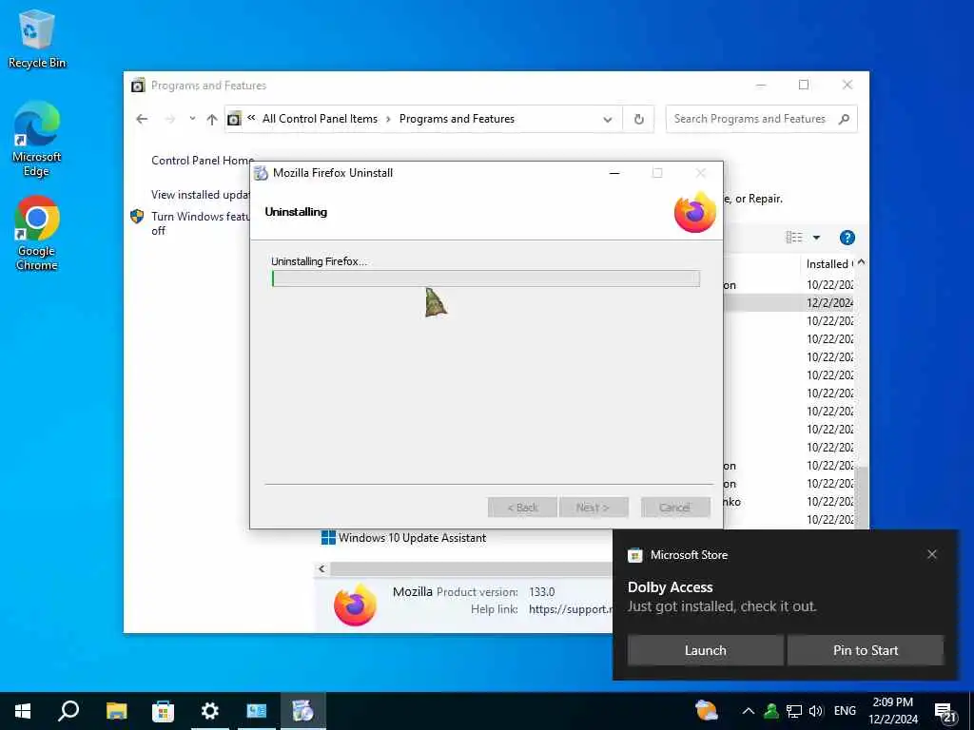Open recent locations dropdown arrow
Screen dimensions: 974x730
click(x=192, y=119)
